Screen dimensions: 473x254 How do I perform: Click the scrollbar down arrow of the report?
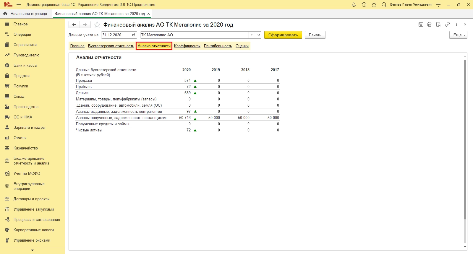click(465, 247)
